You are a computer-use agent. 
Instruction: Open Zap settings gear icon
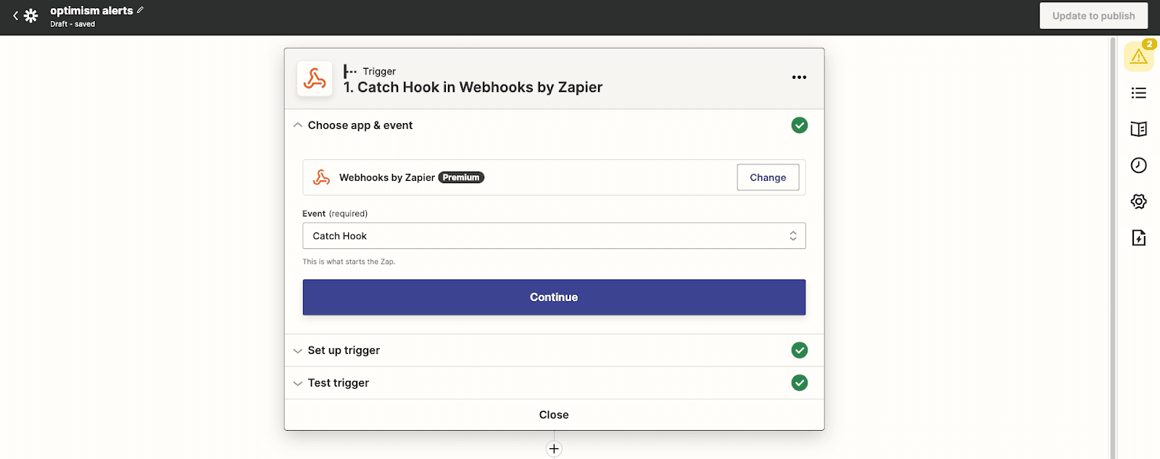(x=1138, y=201)
